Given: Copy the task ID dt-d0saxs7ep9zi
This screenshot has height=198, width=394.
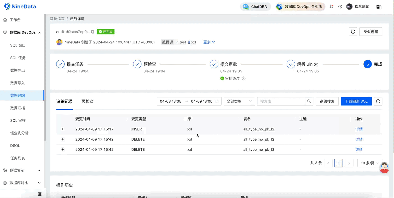Looking at the screenshot, I should pos(93,32).
